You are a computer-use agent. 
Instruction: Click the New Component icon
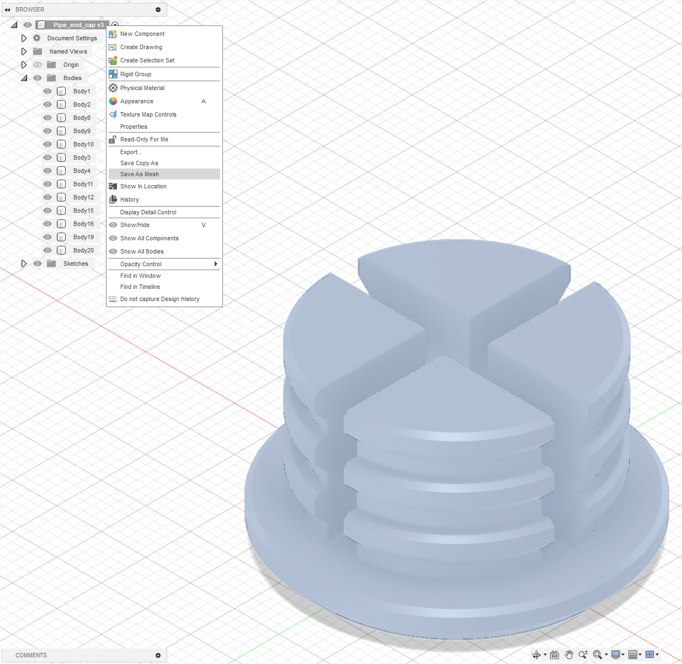[113, 34]
